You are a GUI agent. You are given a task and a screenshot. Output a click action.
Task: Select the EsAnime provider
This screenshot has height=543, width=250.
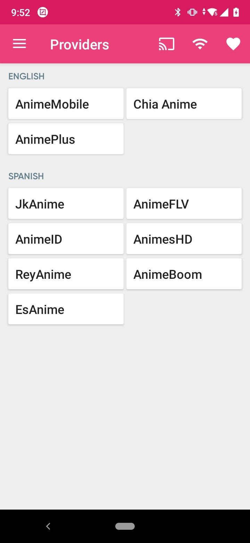click(66, 309)
